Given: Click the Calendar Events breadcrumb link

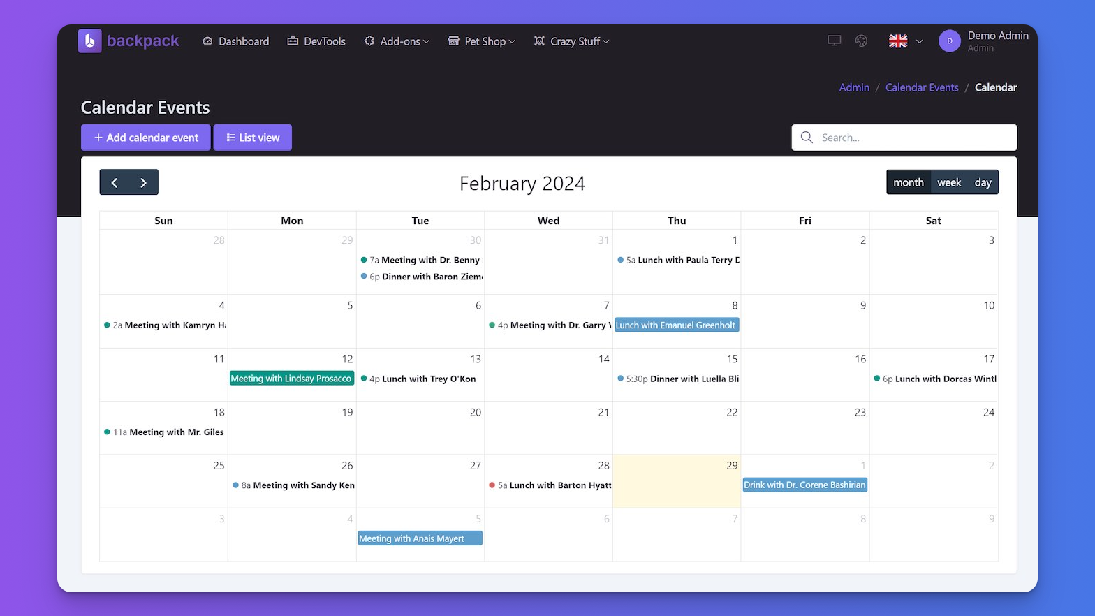Looking at the screenshot, I should (922, 87).
